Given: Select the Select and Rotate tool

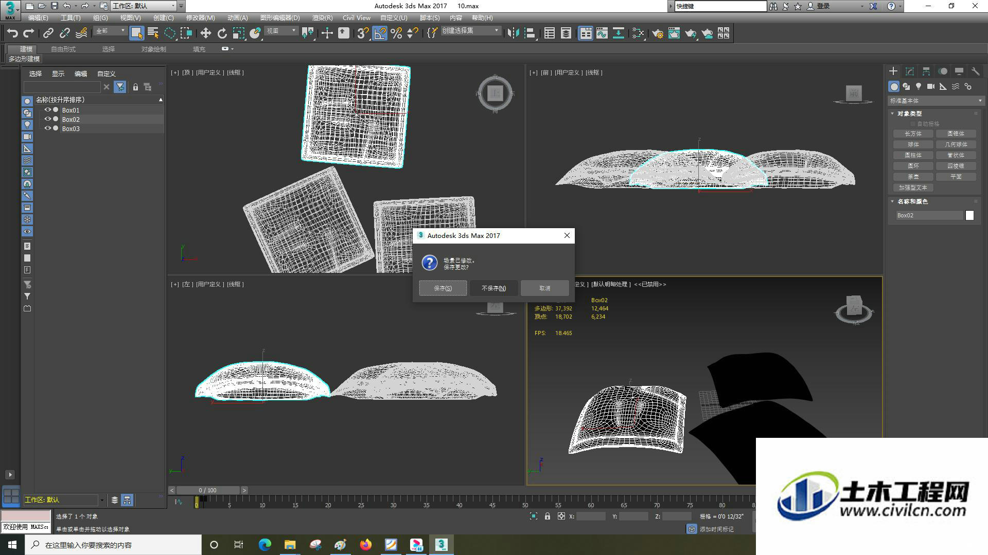Looking at the screenshot, I should tap(222, 33).
